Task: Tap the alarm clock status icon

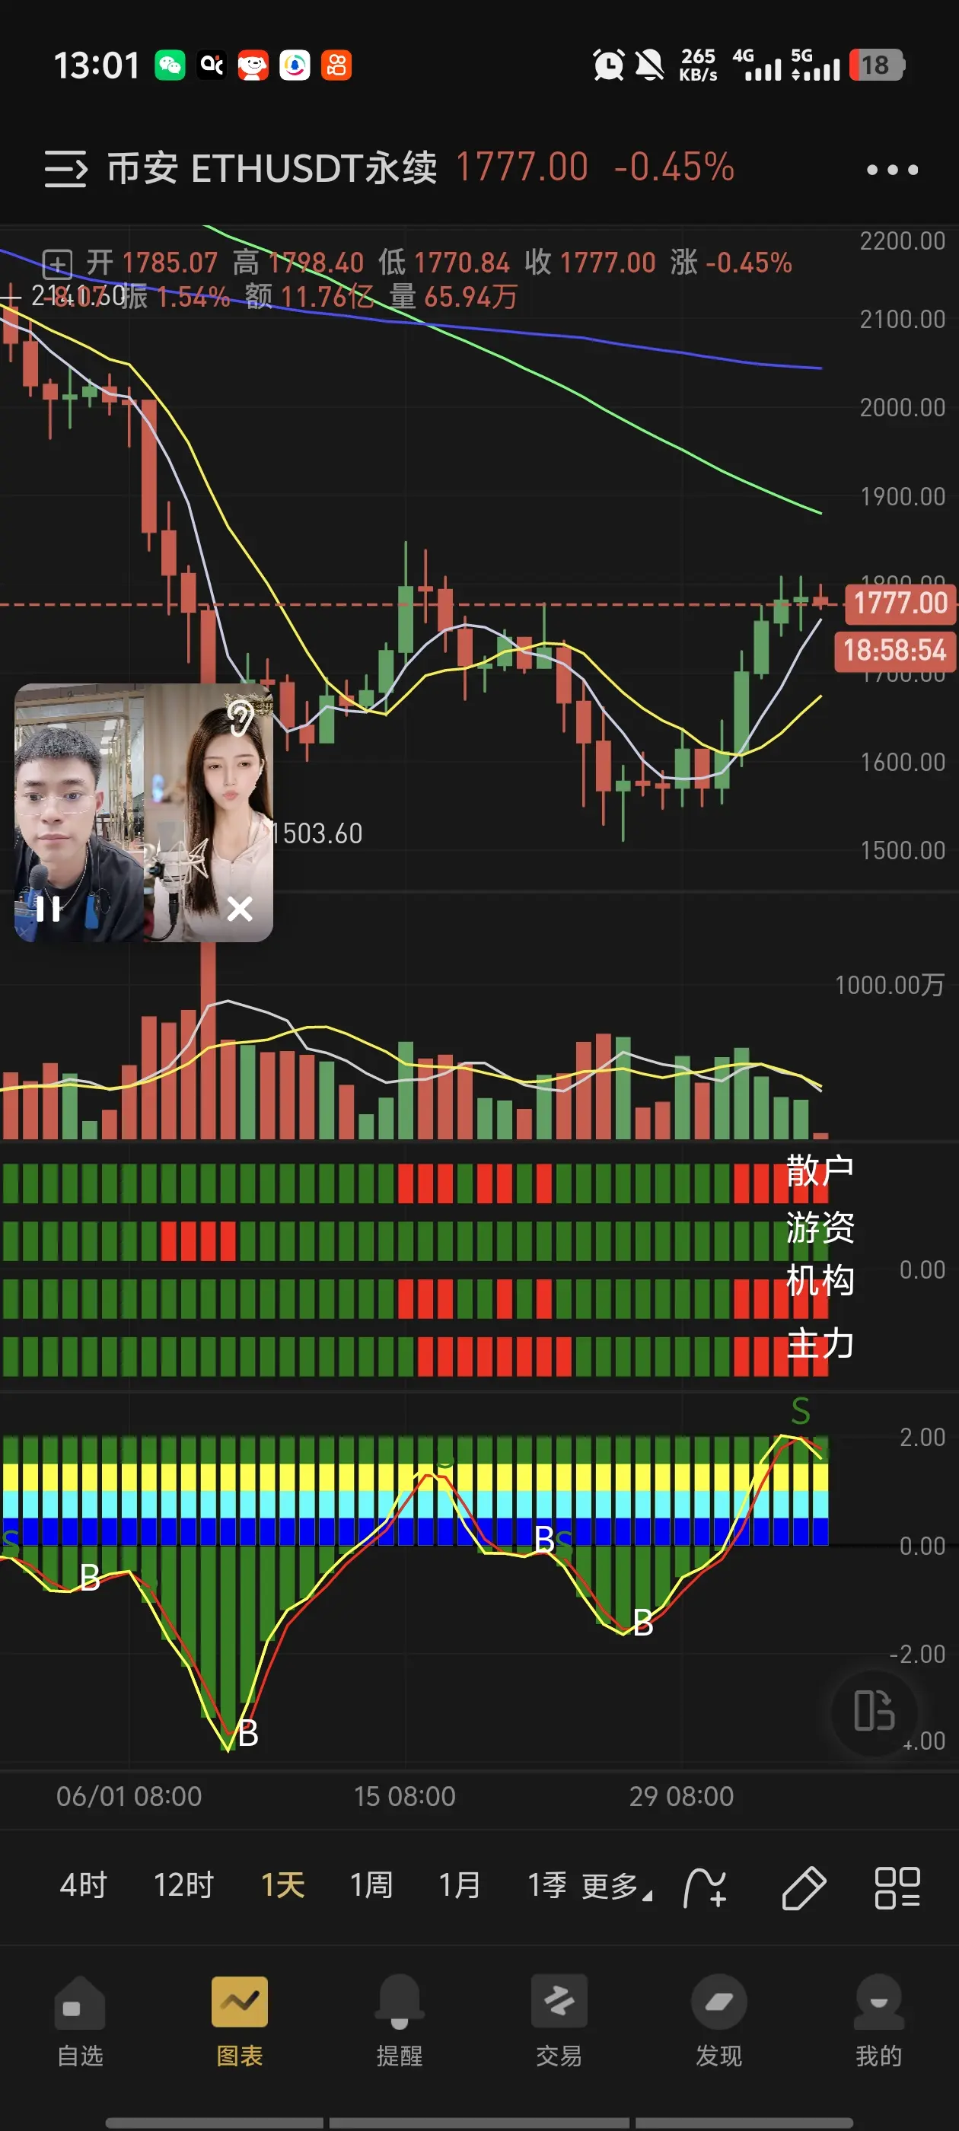Action: coord(608,65)
